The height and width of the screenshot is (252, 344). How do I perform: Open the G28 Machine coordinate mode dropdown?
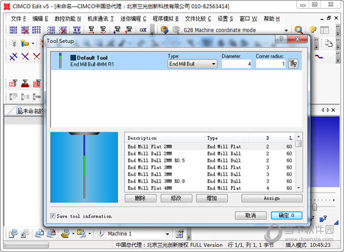pyautogui.click(x=286, y=30)
